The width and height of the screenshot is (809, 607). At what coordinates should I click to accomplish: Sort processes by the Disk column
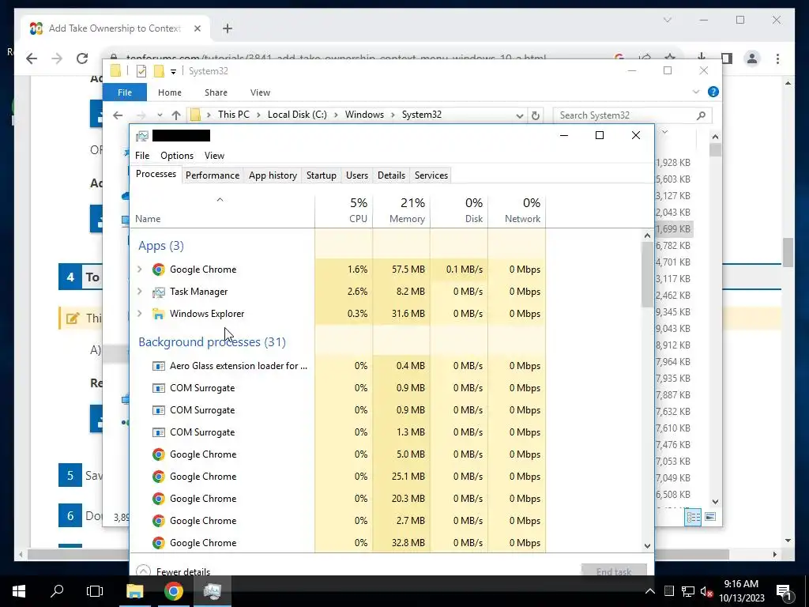coord(459,210)
